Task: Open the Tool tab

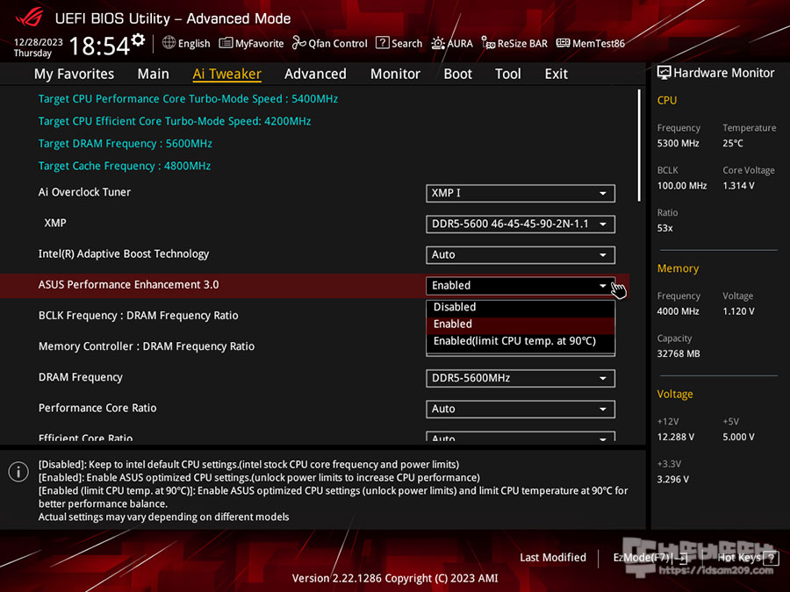Action: [508, 74]
